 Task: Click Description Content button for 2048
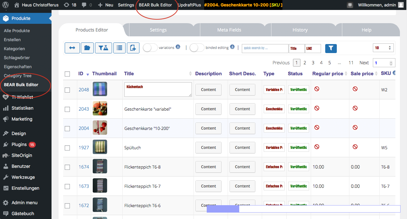tap(208, 90)
